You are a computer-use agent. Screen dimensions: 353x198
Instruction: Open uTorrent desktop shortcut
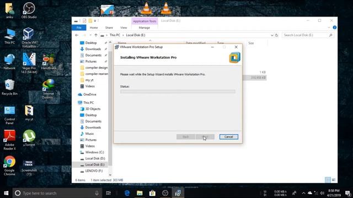pos(29,138)
